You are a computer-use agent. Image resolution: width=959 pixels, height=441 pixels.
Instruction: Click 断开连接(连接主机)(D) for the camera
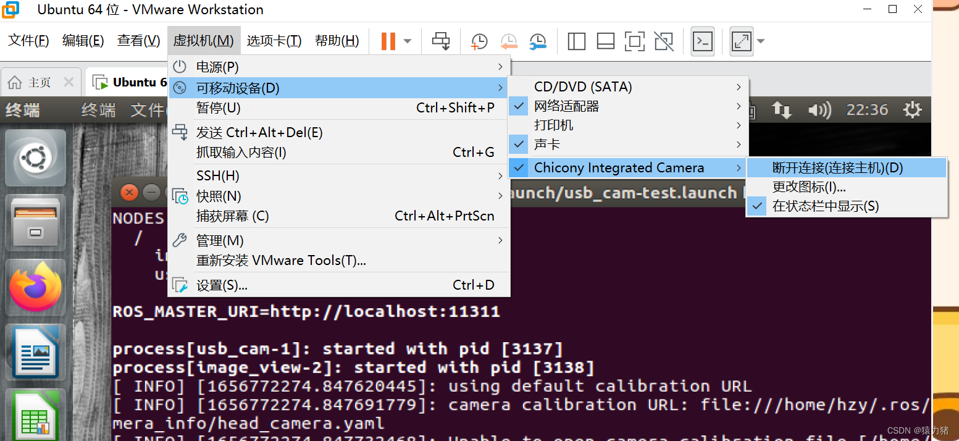click(847, 167)
